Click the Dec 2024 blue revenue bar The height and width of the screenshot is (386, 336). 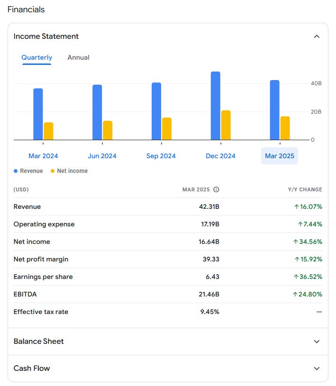[216, 106]
